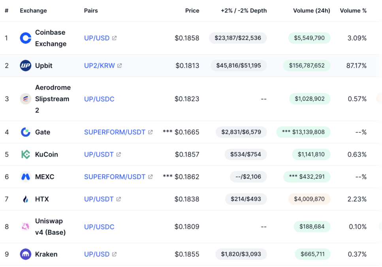382x267 pixels.
Task: Open external link icon beside KuCoin UP/USDT
Action: (119, 154)
